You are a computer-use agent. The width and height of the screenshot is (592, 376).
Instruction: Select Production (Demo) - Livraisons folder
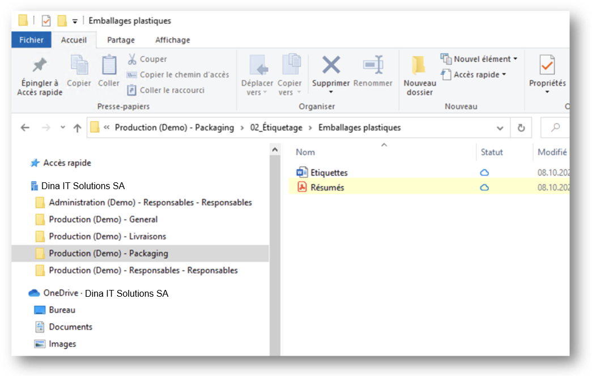108,236
